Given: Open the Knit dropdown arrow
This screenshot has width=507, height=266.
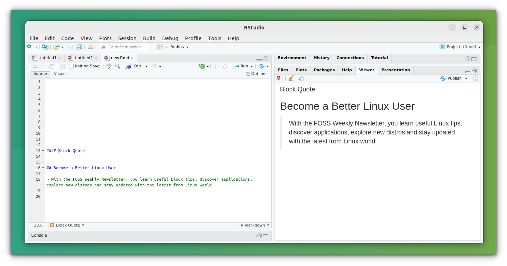Looking at the screenshot, I should click(x=146, y=66).
